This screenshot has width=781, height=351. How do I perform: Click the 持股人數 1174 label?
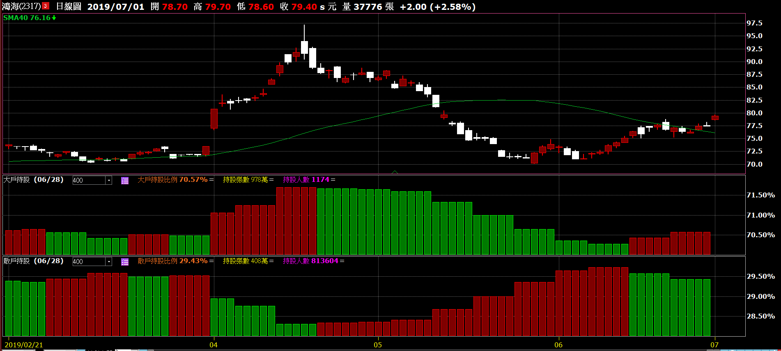pyautogui.click(x=306, y=180)
